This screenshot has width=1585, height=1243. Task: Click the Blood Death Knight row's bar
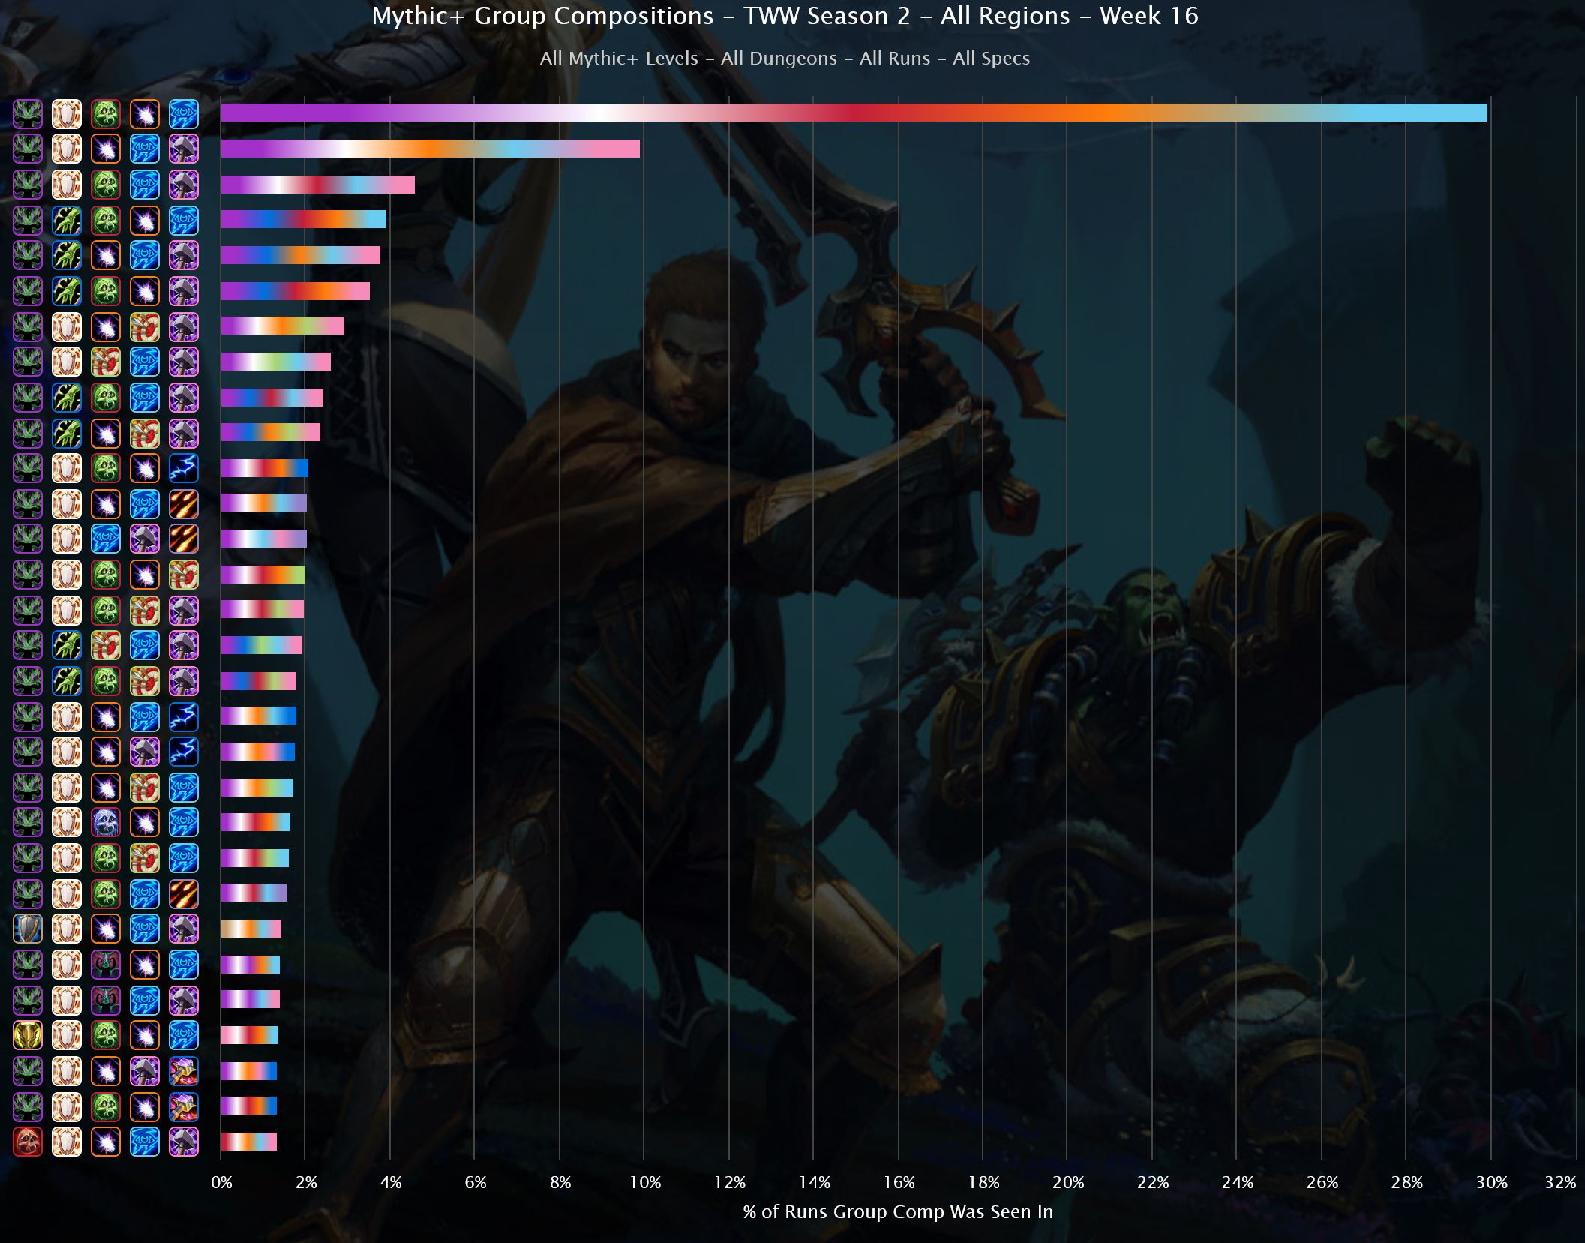click(248, 1142)
